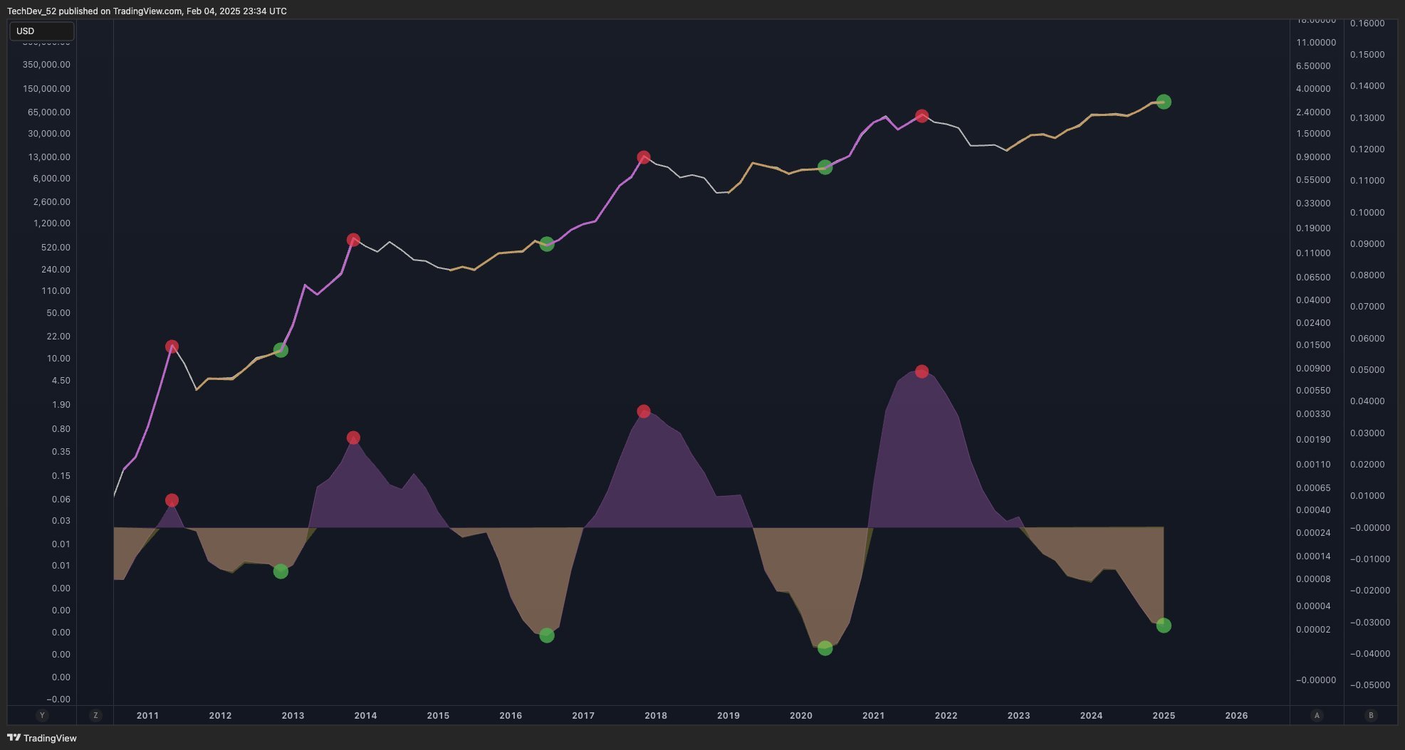Click the 110.00 price scale value

click(56, 291)
